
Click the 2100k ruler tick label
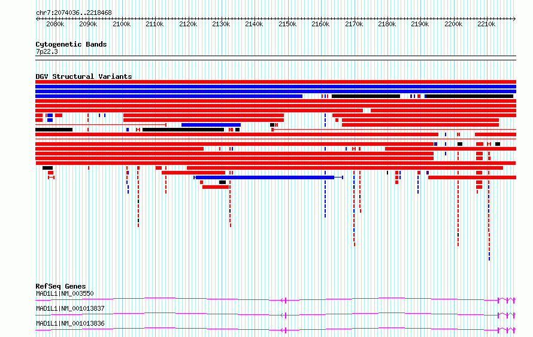122,24
